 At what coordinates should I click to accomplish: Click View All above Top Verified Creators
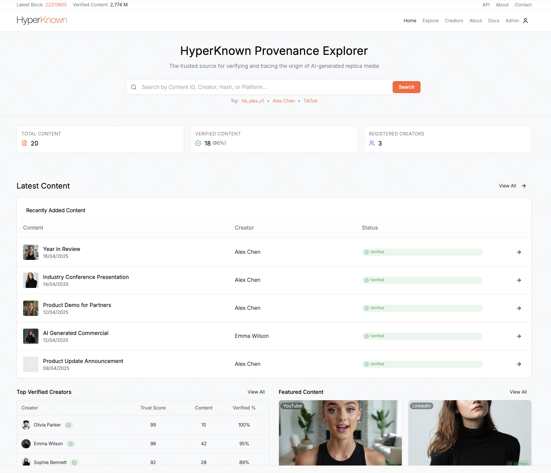[256, 392]
